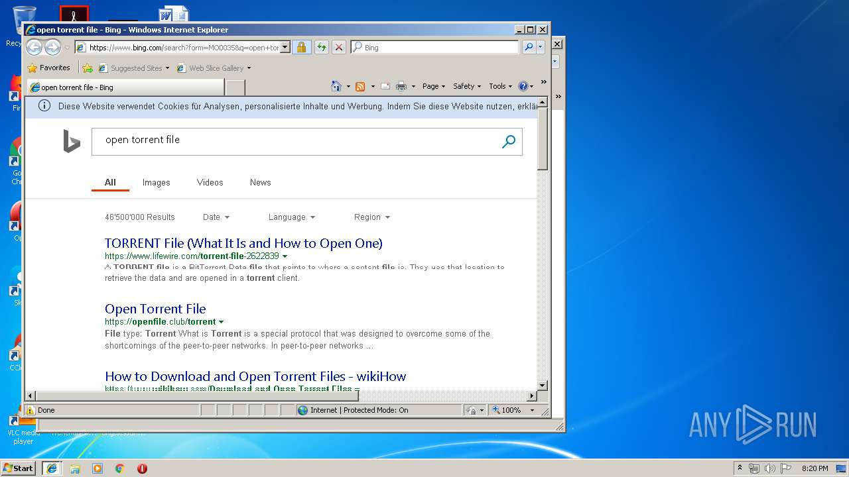Click the '46'500'000 Results' text
849x477 pixels.
(140, 217)
